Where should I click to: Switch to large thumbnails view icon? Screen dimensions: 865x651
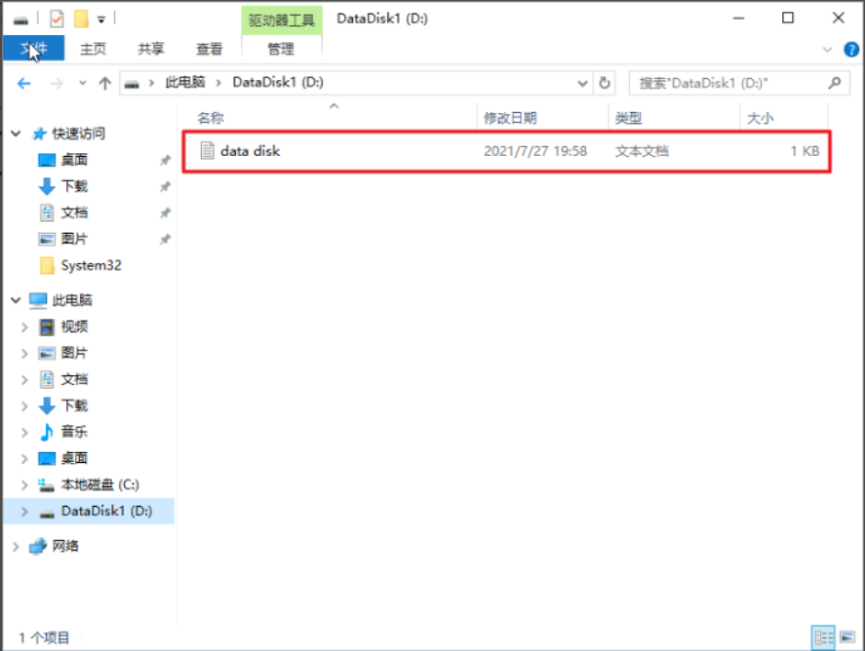pyautogui.click(x=847, y=637)
